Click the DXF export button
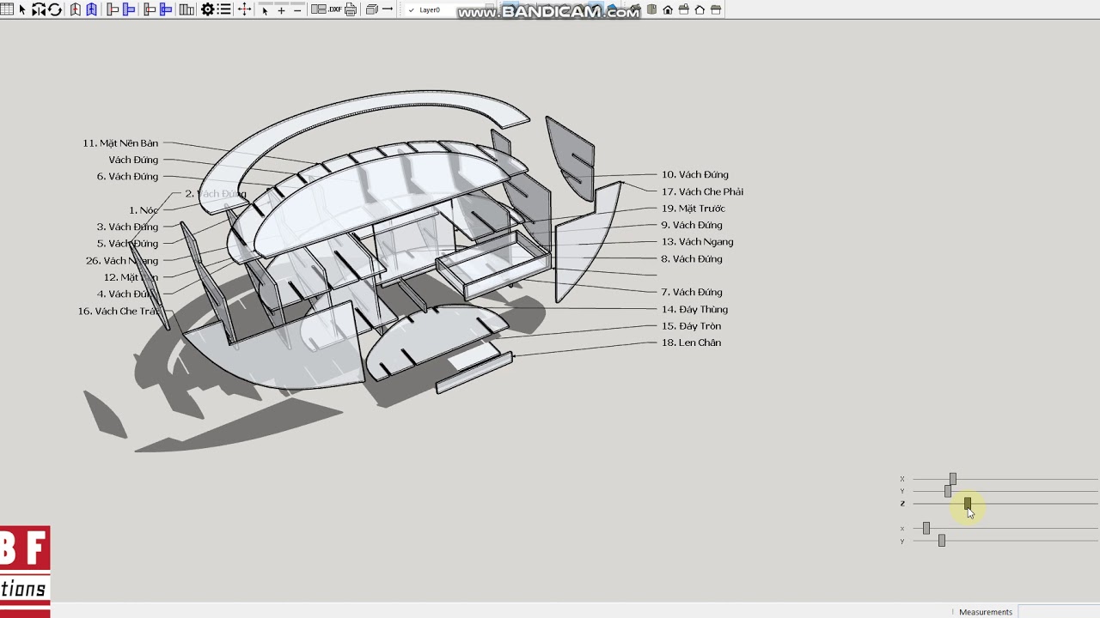 [334, 9]
